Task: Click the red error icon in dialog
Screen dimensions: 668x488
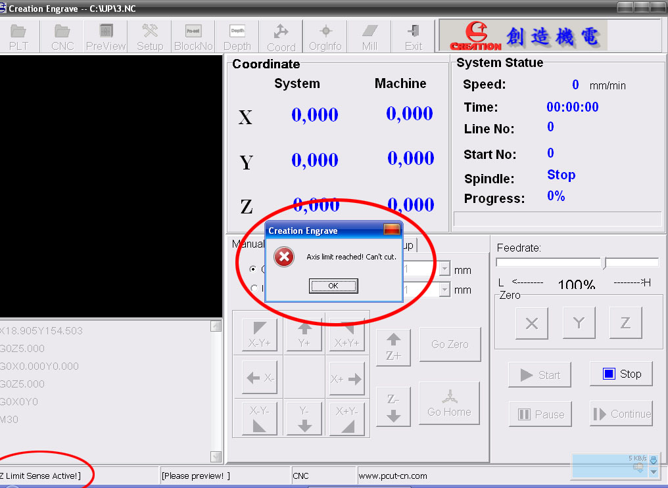Action: click(x=284, y=257)
